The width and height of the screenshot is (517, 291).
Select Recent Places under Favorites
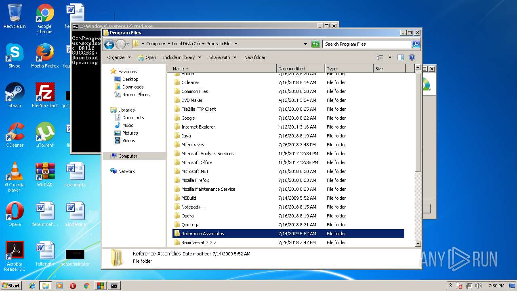pyautogui.click(x=136, y=95)
